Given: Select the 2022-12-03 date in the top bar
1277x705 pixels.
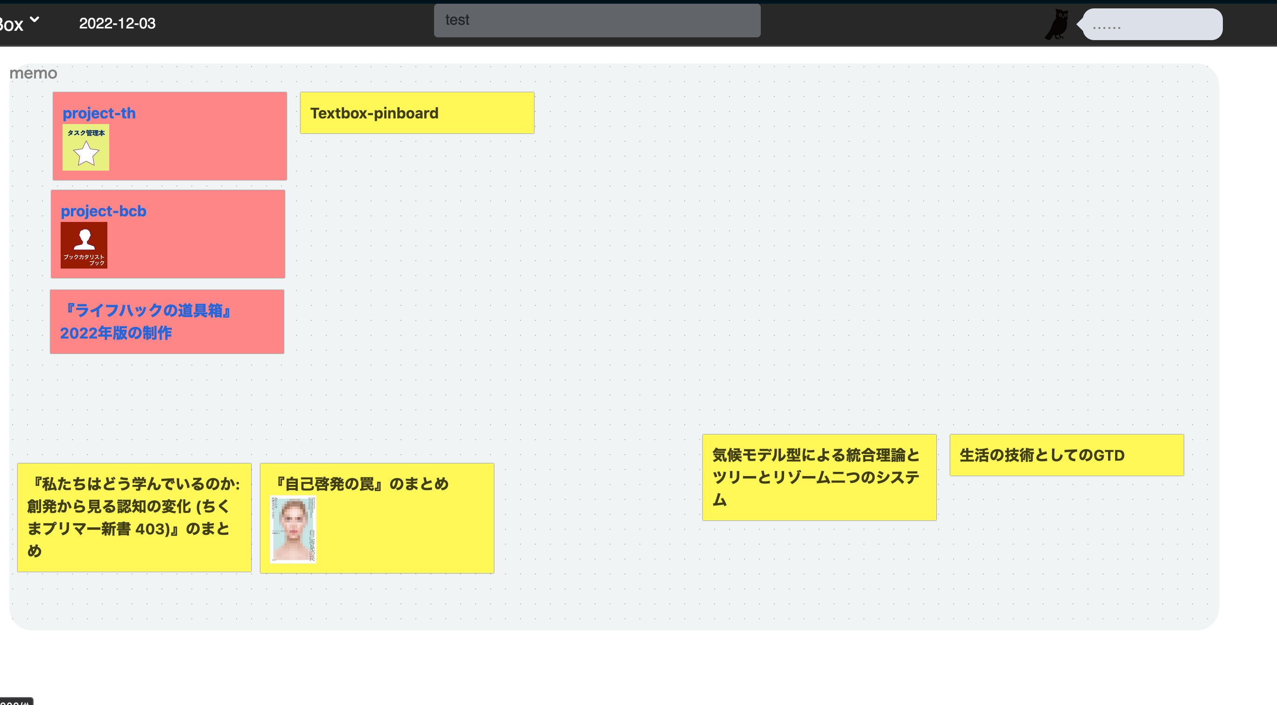Looking at the screenshot, I should click(x=117, y=23).
